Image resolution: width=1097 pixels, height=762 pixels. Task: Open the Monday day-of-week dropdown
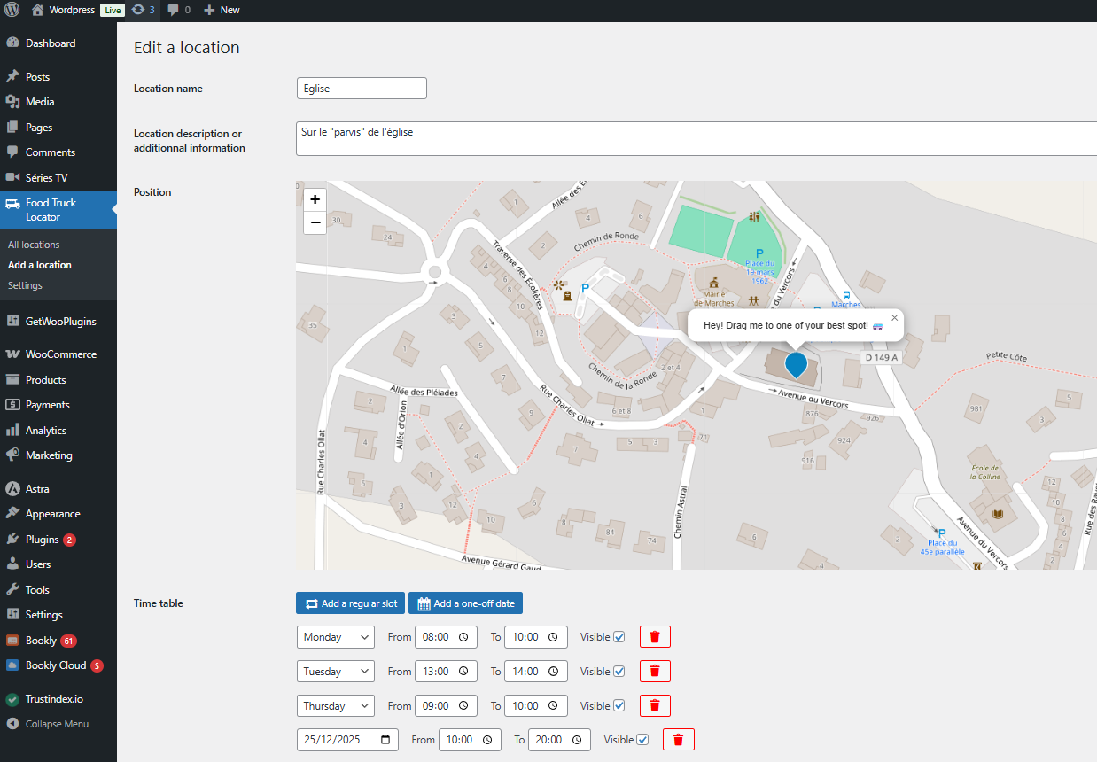point(335,636)
